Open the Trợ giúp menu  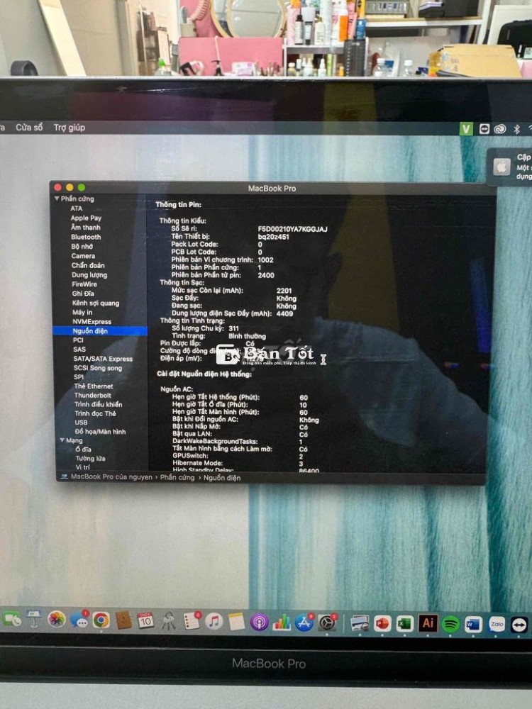click(x=70, y=128)
